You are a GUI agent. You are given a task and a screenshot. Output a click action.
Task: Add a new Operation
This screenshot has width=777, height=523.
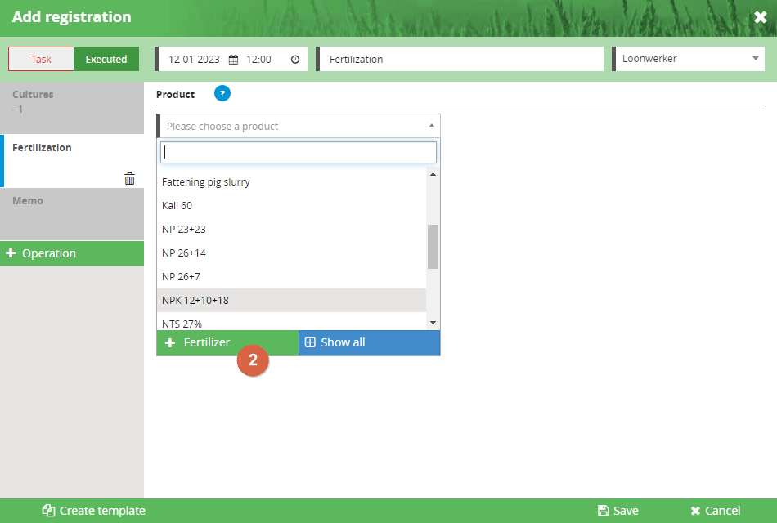click(72, 253)
